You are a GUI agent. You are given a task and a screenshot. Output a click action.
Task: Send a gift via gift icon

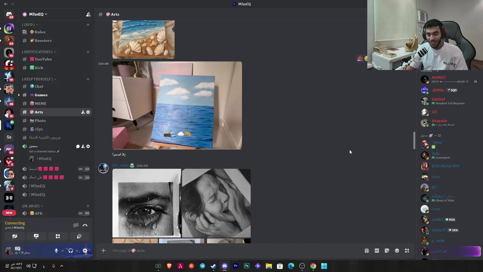(366, 250)
